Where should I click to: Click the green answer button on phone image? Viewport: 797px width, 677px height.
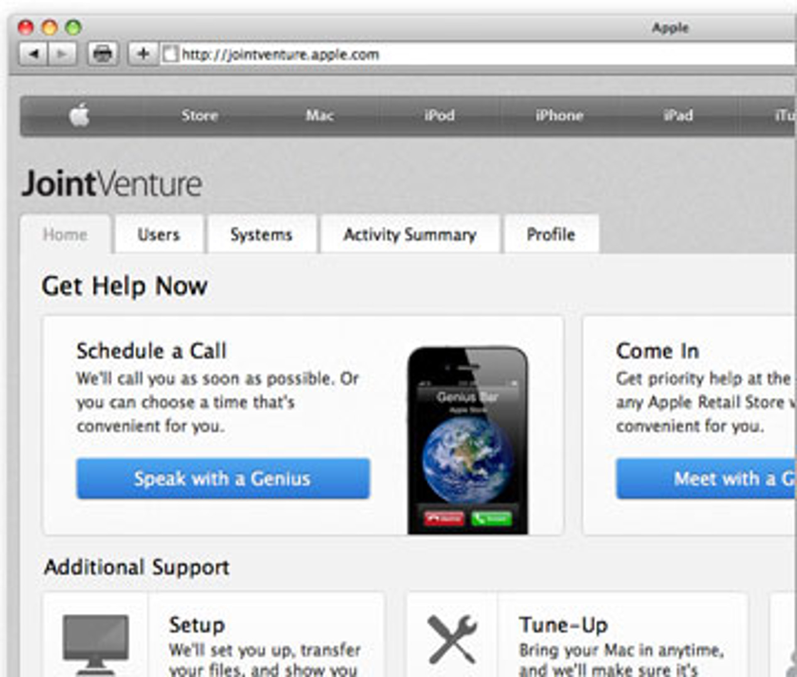[x=491, y=518]
